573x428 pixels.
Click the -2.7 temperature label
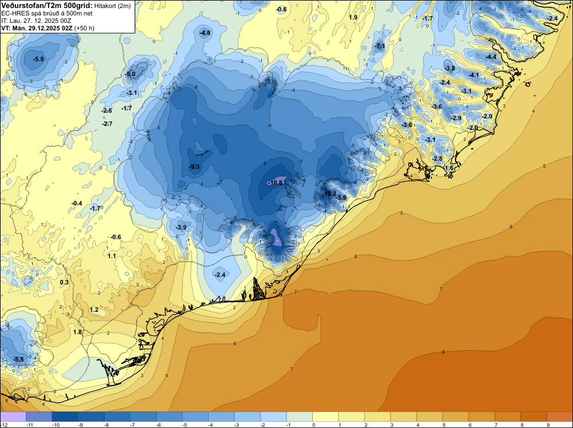(x=107, y=124)
